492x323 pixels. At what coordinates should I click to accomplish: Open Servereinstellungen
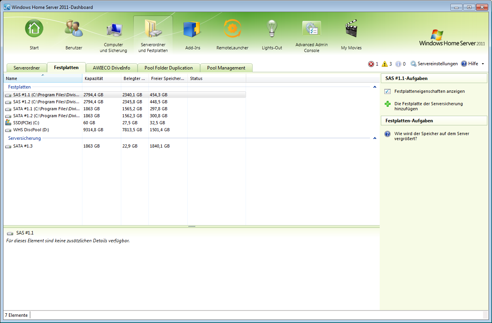click(438, 64)
